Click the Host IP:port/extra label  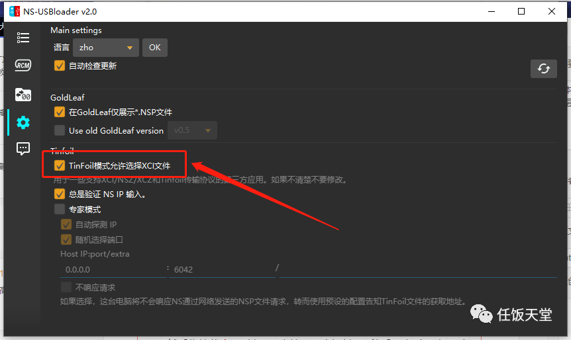[95, 254]
